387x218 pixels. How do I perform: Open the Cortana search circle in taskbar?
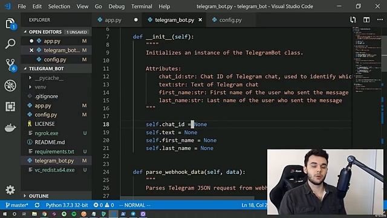pos(15,214)
